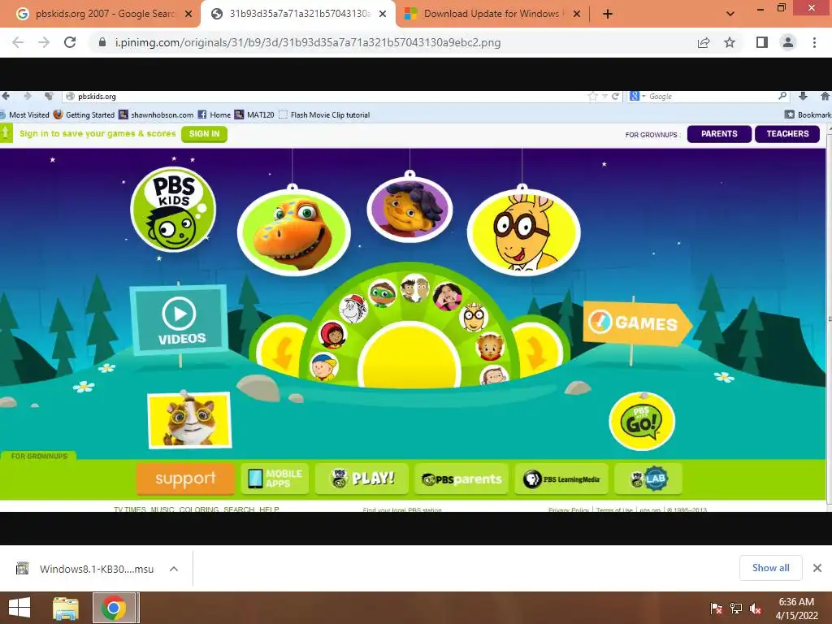Click the Home bookmark with Facebook icon
The image size is (832, 624).
tap(214, 115)
